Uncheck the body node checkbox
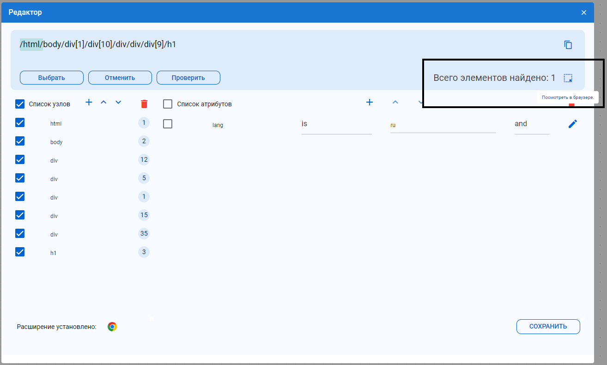The width and height of the screenshot is (607, 365). point(20,141)
